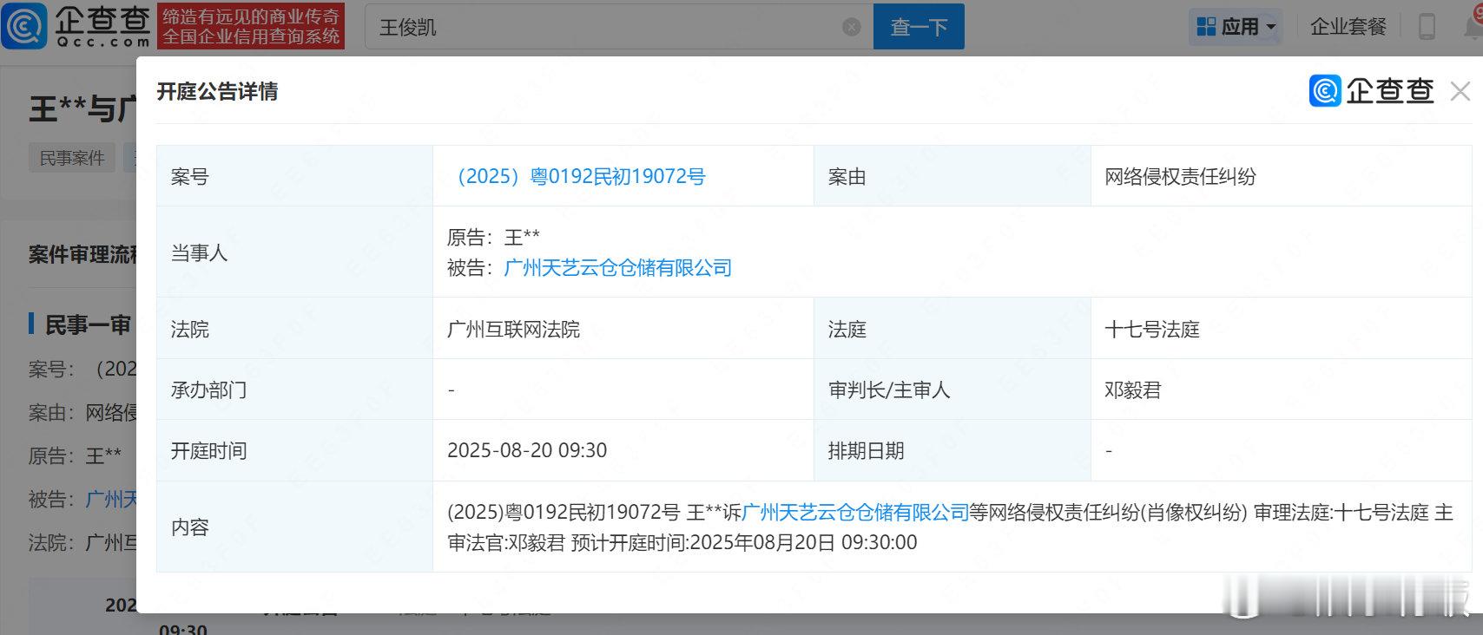1483x635 pixels.
Task: Click the 法庭 label cell
Action: [952, 329]
